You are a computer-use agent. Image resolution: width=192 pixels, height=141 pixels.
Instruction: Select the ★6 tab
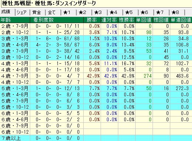146,12
